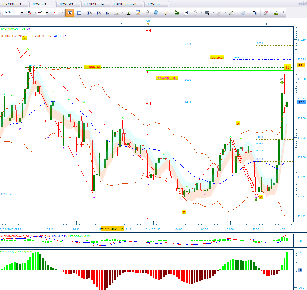Select the ellipse shape tool
307x290 pixels.
pyautogui.click(x=243, y=13)
